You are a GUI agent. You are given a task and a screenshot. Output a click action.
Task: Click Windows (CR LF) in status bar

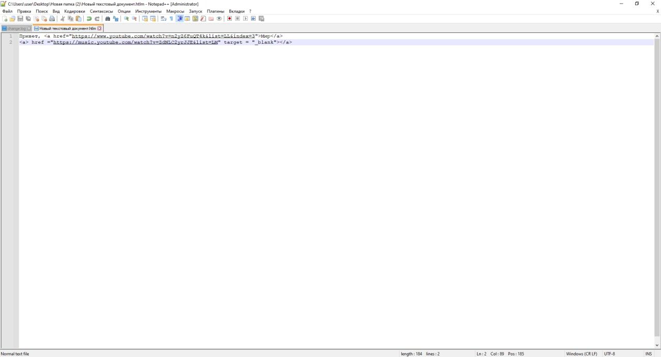pyautogui.click(x=581, y=354)
